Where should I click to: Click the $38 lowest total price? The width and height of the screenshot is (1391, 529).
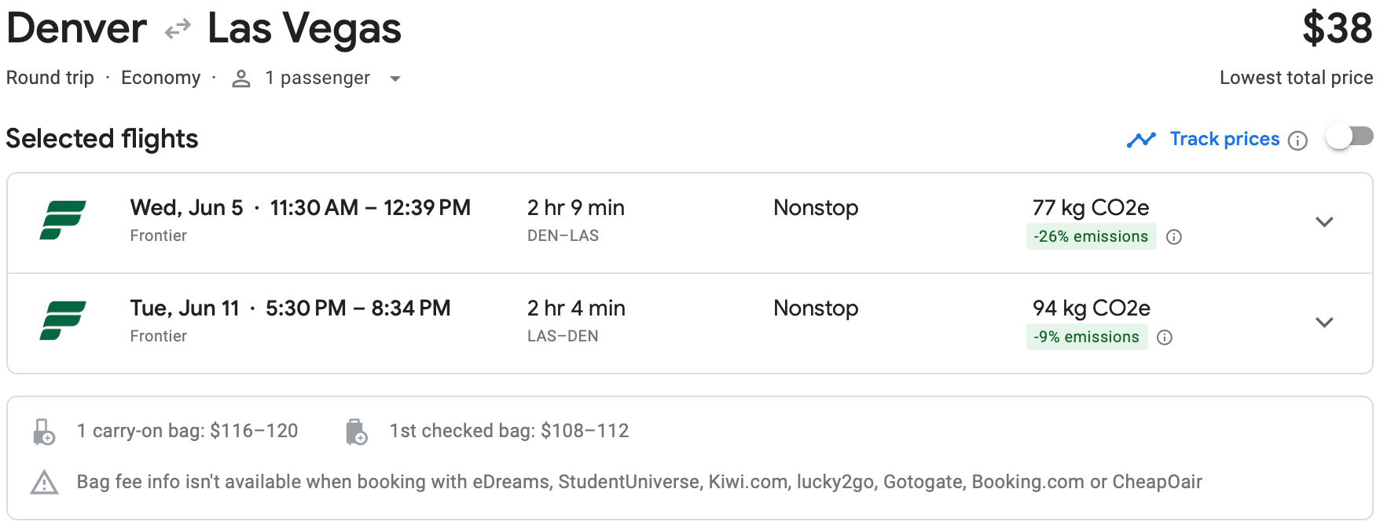pyautogui.click(x=1337, y=30)
